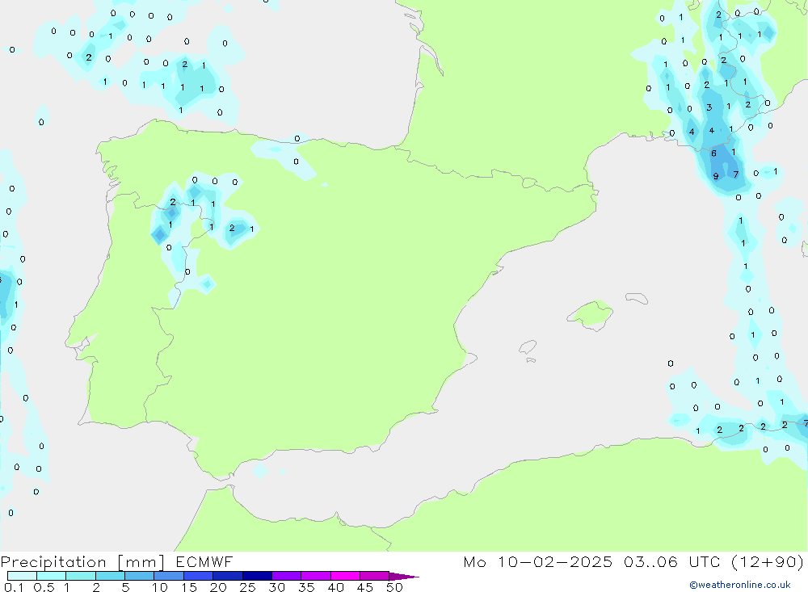Select the 25–30 mm navy legend swatch
This screenshot has width=808, height=592.
coord(257,576)
